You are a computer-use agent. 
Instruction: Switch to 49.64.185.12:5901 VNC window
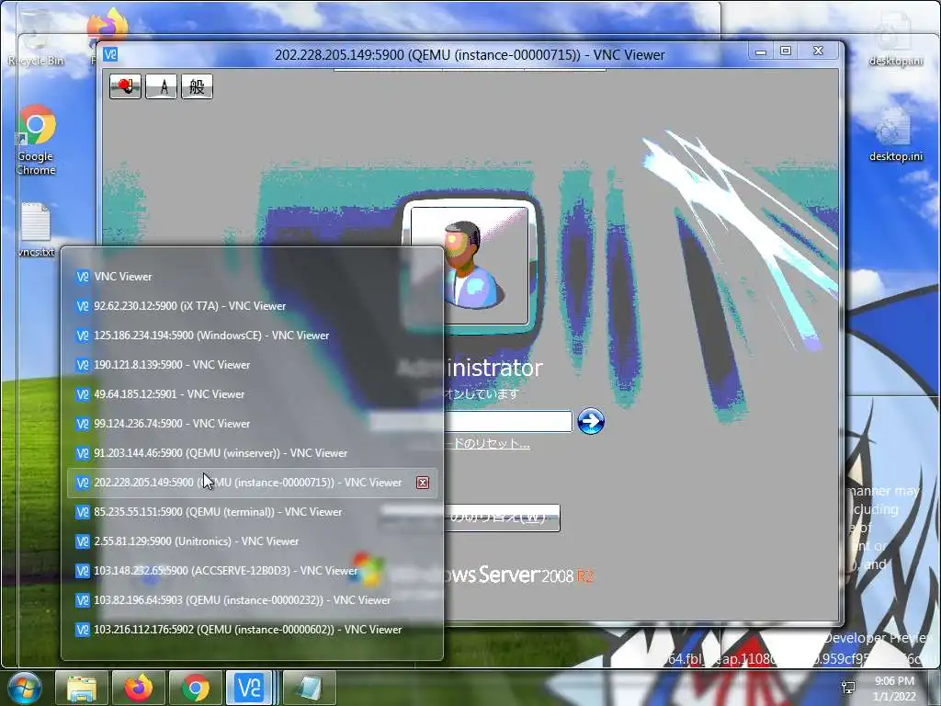point(252,394)
